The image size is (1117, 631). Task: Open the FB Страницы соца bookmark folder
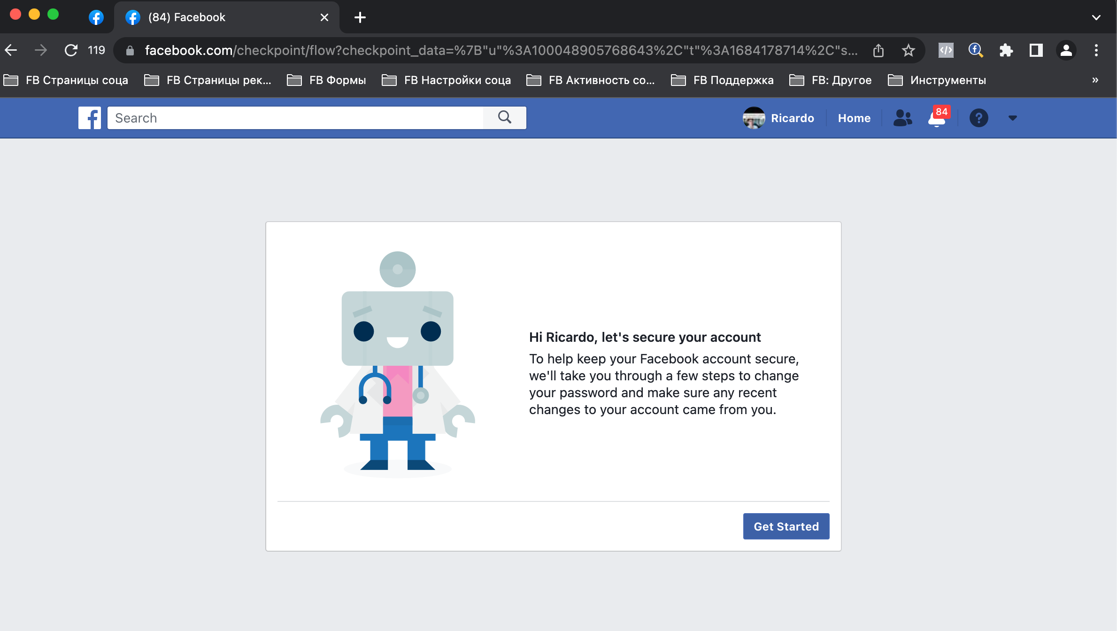coord(66,80)
